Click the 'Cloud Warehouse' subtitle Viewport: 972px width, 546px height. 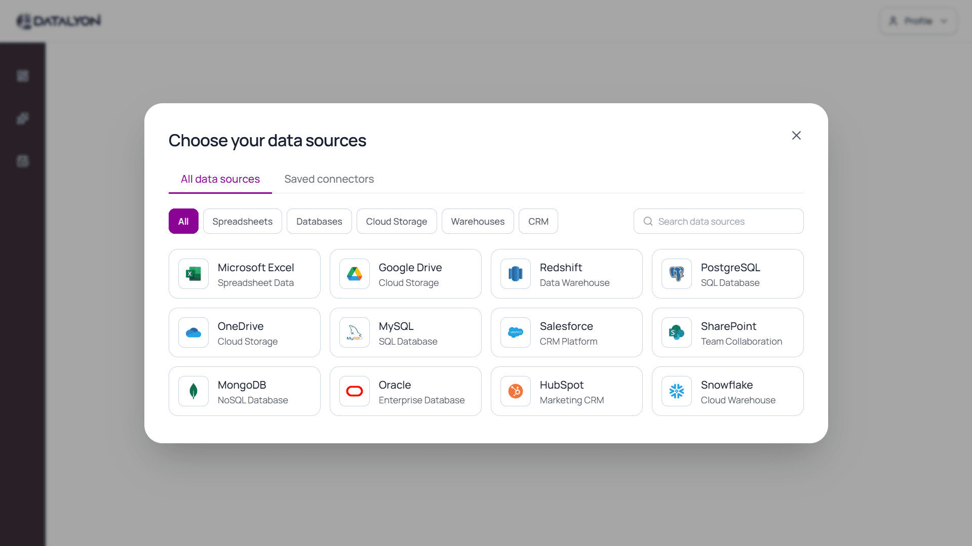click(x=738, y=400)
